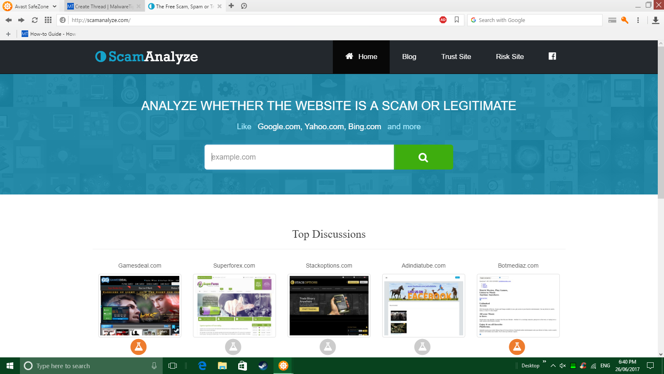Click the ScamAnalyze logo
This screenshot has width=664, height=374.
point(146,57)
